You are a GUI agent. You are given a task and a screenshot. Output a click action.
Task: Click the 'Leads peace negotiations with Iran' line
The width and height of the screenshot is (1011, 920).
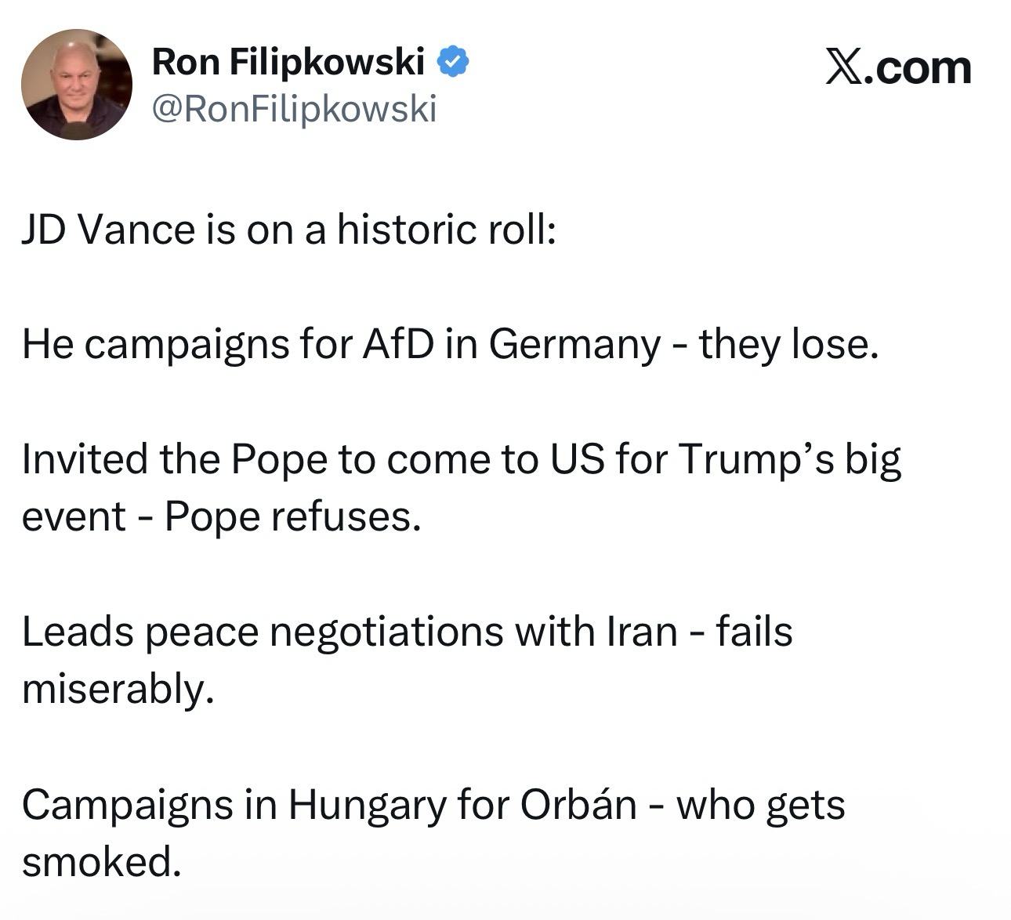point(407,631)
